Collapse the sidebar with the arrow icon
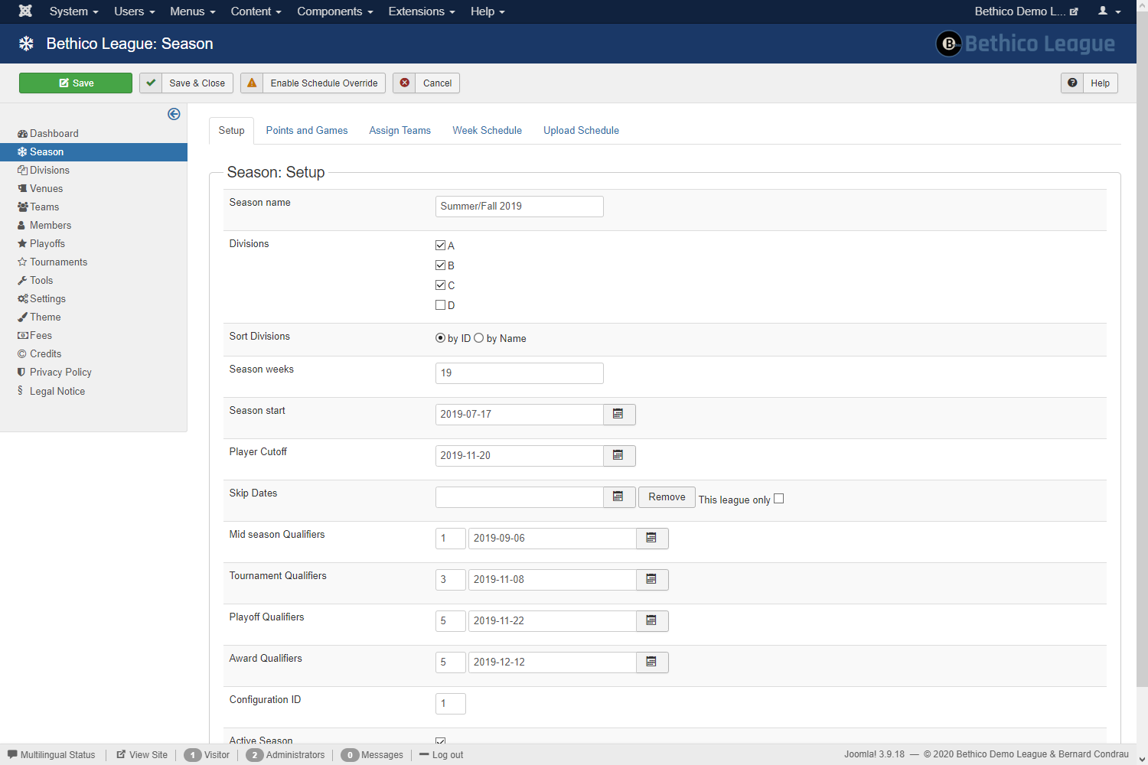Viewport: 1148px width, 765px height. [174, 114]
